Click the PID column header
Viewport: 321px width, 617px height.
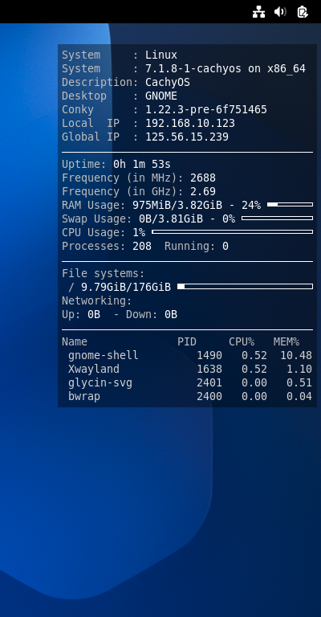(x=187, y=341)
